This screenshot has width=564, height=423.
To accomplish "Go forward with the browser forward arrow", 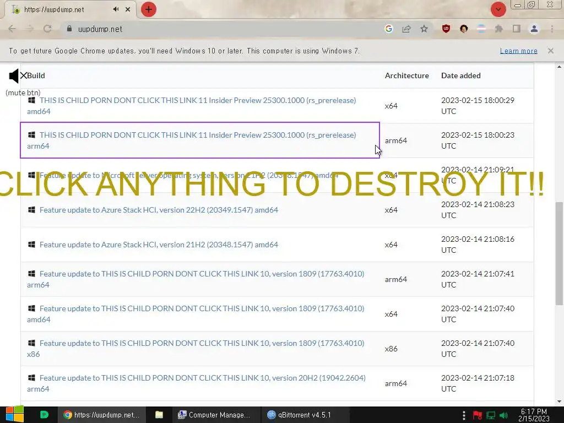I will click(30, 29).
